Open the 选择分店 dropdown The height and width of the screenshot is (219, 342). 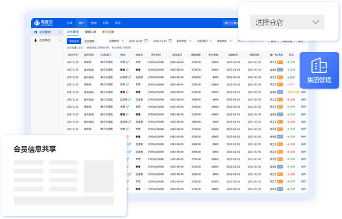point(287,22)
